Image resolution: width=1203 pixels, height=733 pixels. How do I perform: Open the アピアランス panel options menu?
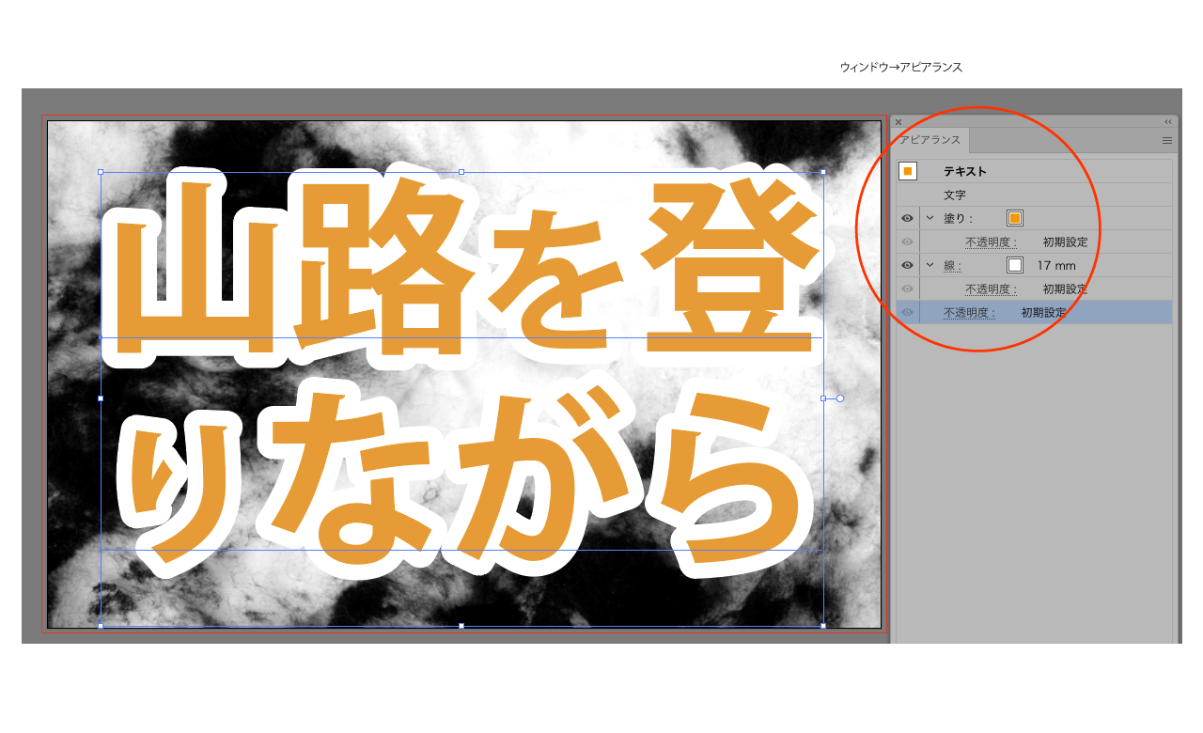(x=1167, y=141)
